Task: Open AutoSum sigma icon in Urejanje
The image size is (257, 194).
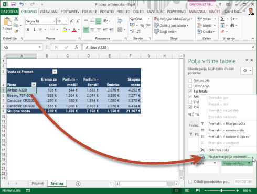Action: [x=222, y=19]
